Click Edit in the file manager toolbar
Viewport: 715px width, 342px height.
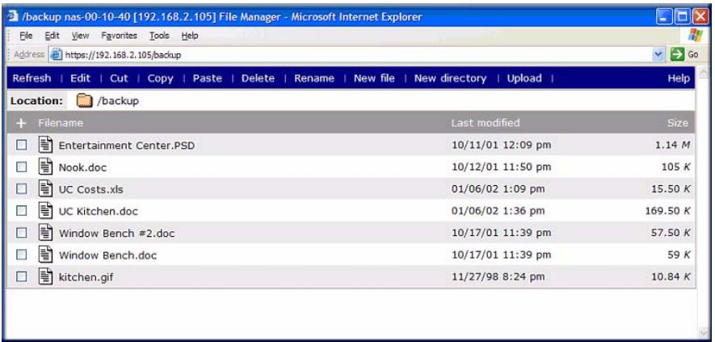coord(80,78)
